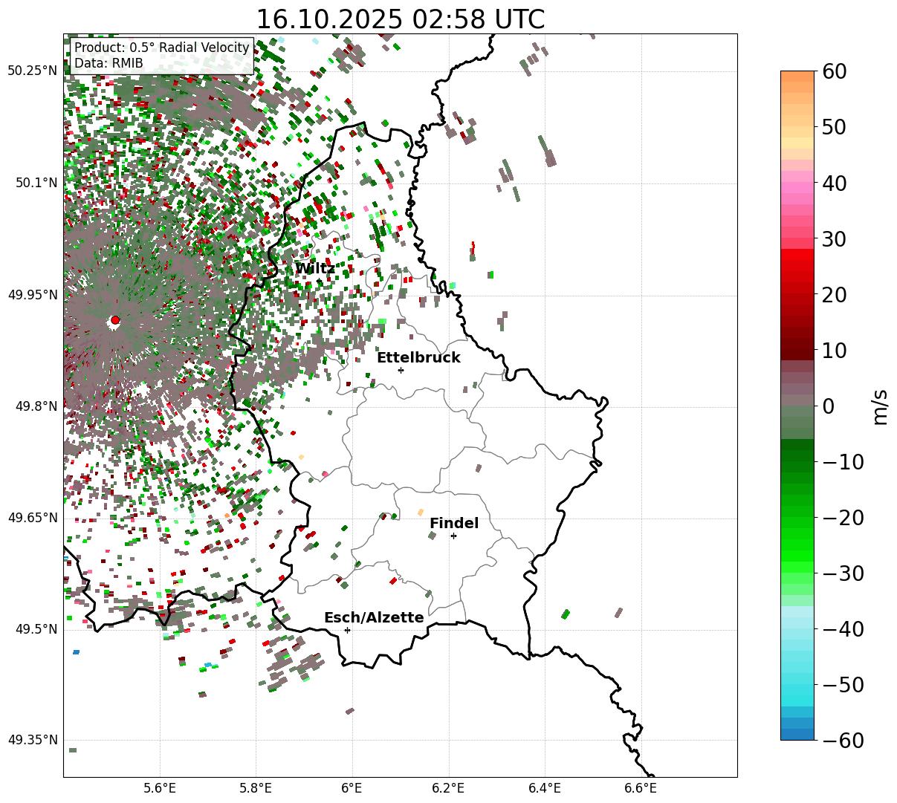Pick the bright green -30 m/s colorbar band
Image resolution: width=897 pixels, height=803 pixels.
(797, 573)
